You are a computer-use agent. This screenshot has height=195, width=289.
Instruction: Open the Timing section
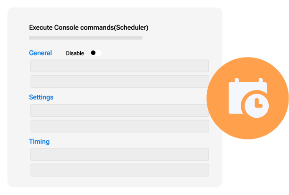click(x=39, y=141)
